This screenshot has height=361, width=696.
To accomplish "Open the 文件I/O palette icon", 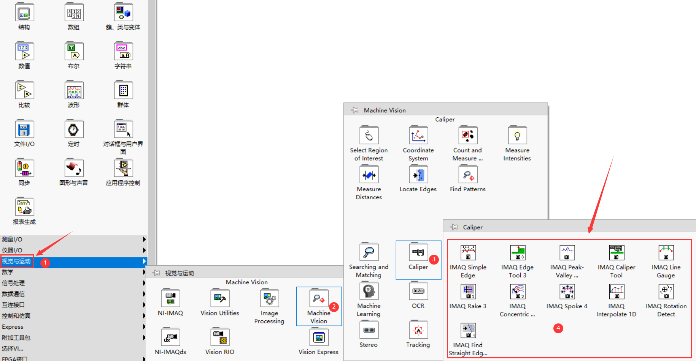I will pos(24,129).
